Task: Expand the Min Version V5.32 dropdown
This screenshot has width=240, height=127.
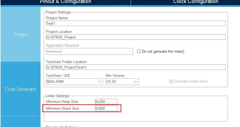Action: click(122, 81)
